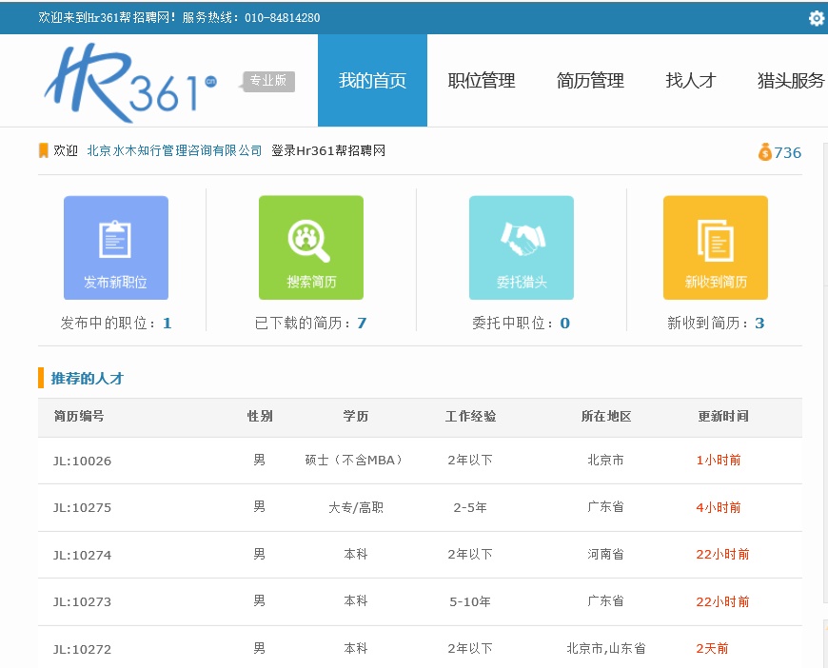
Task: Open the 猎头服务 menu
Action: 791,80
